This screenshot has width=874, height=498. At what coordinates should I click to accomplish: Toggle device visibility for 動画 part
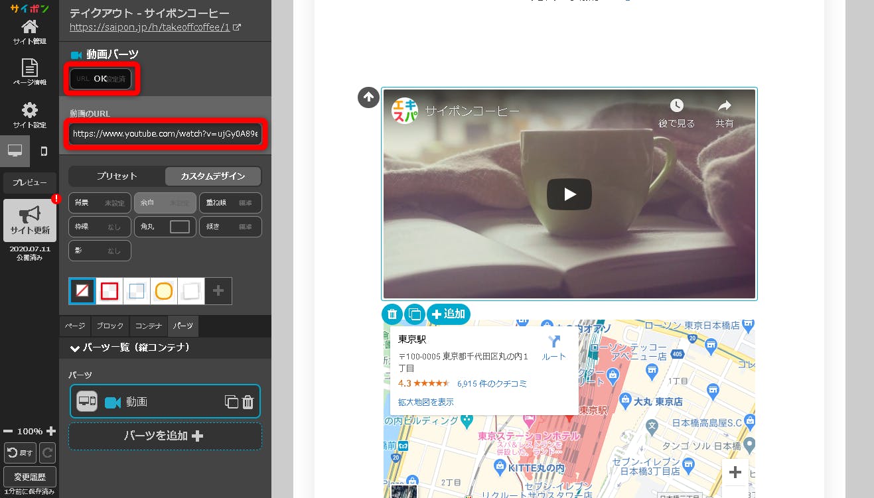click(x=87, y=401)
